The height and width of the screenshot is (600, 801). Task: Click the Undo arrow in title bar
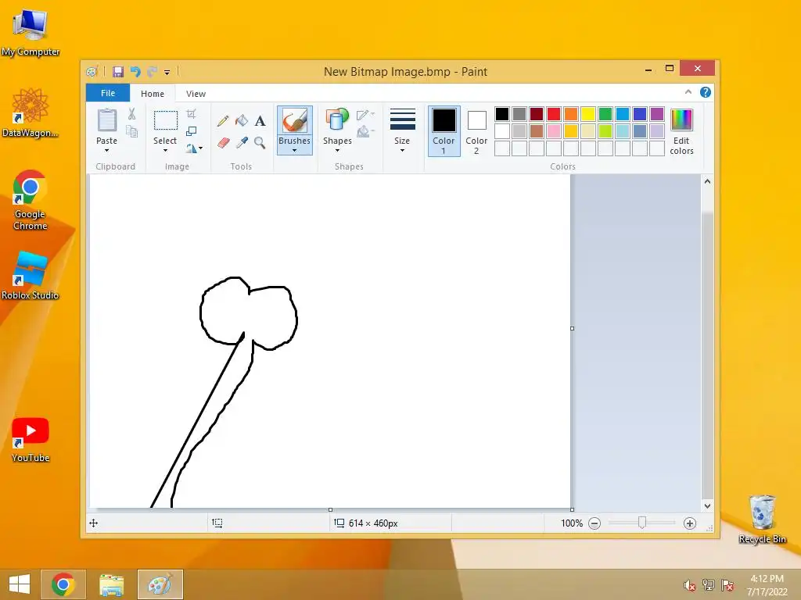135,71
